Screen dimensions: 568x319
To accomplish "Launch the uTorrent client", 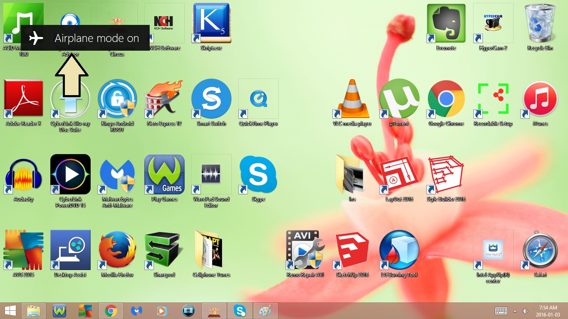I will click(399, 98).
